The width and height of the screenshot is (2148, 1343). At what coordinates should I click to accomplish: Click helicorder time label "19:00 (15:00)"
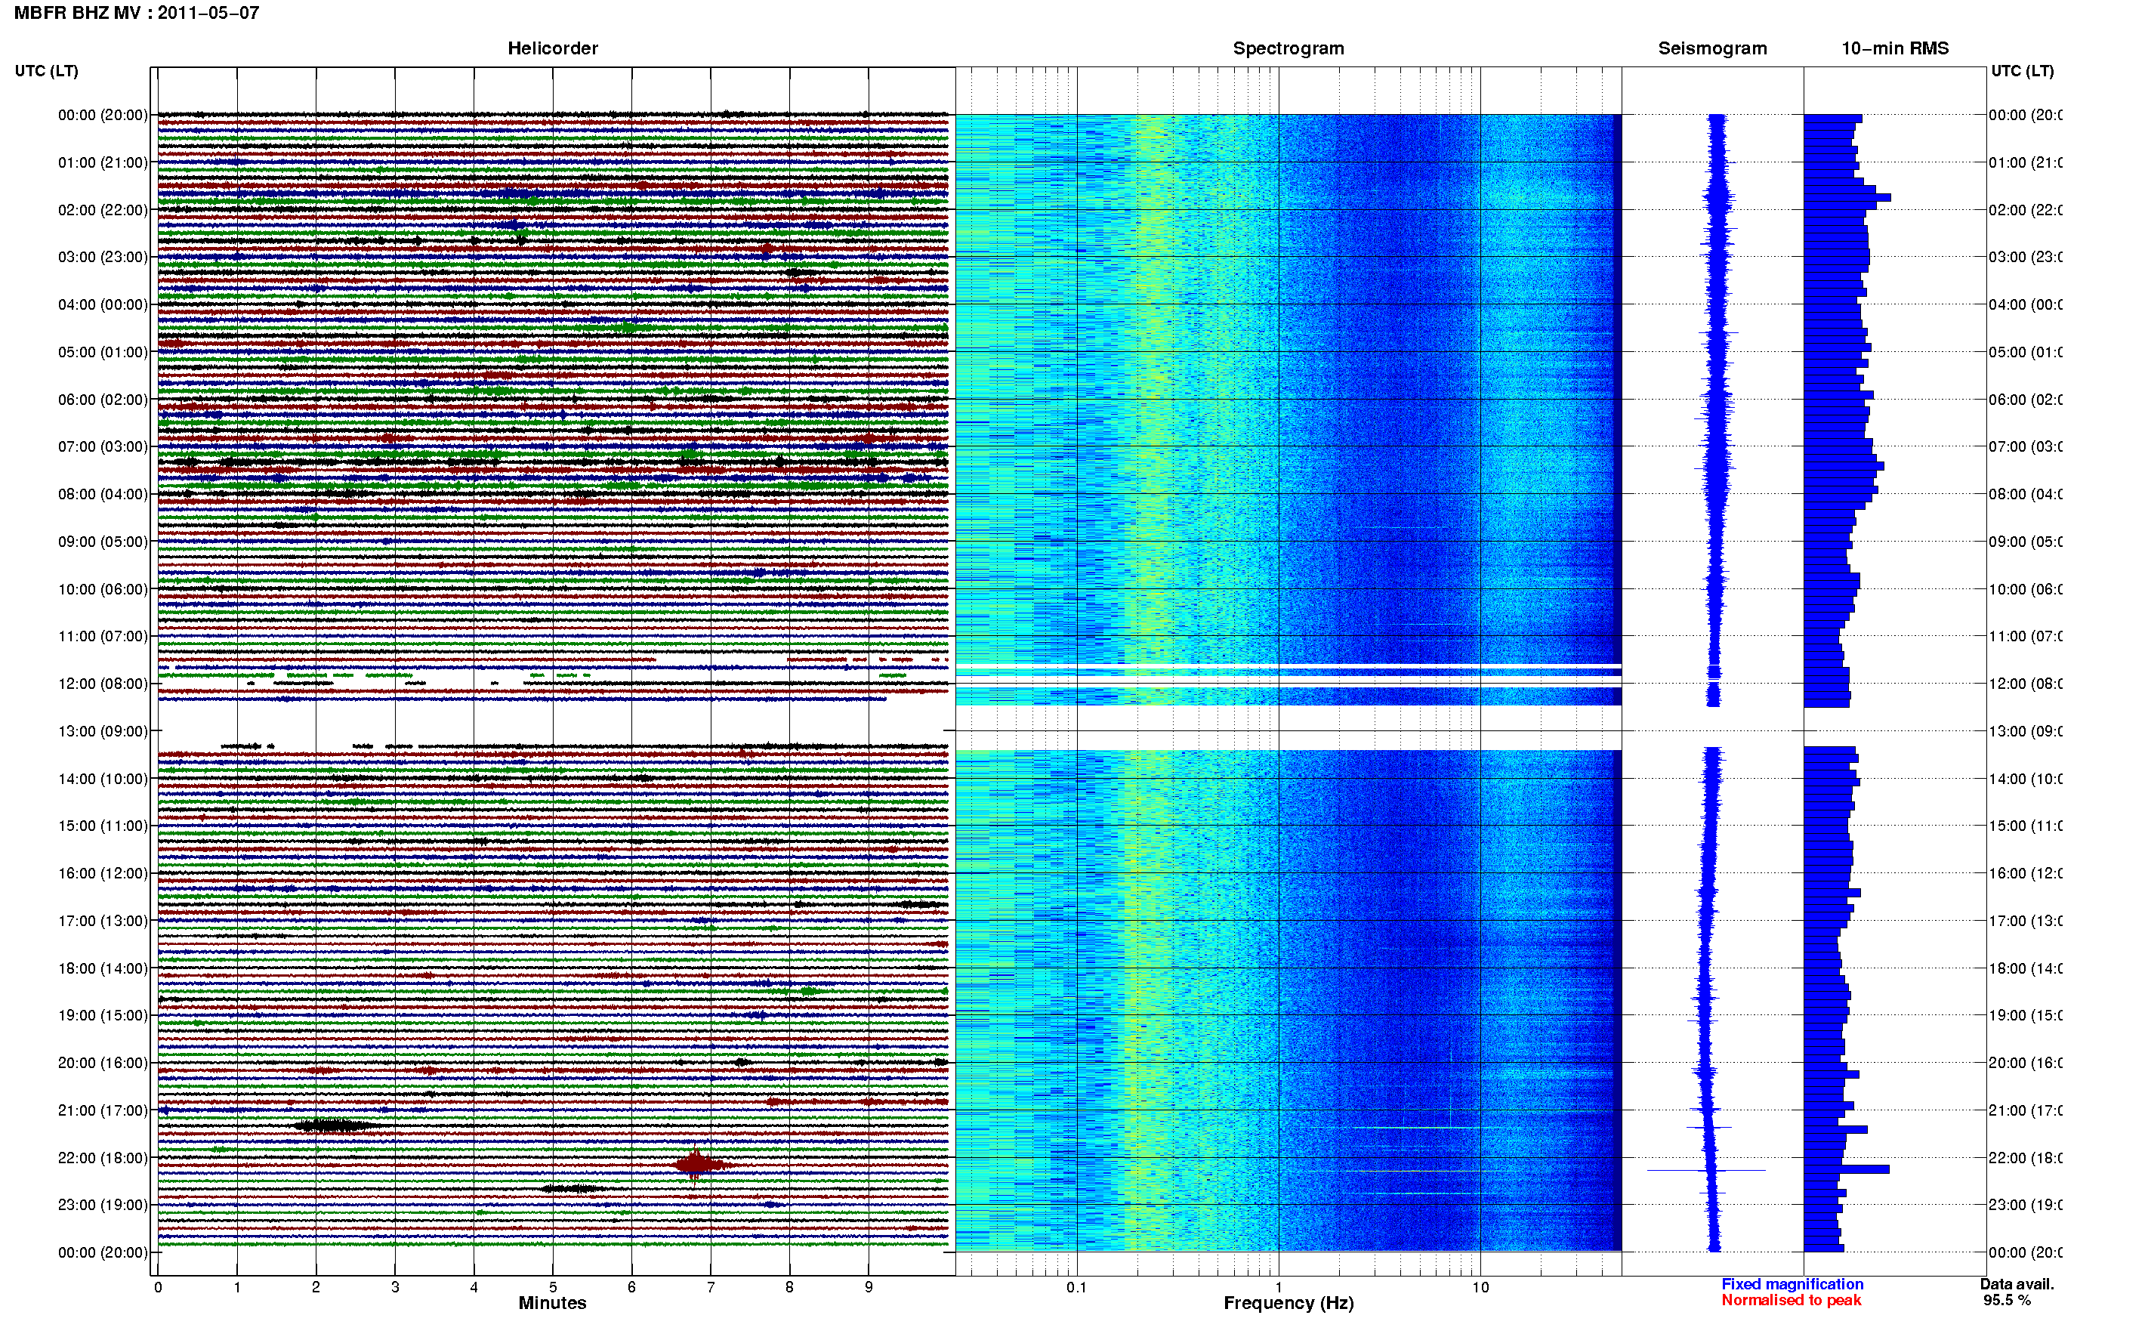coord(103,1015)
